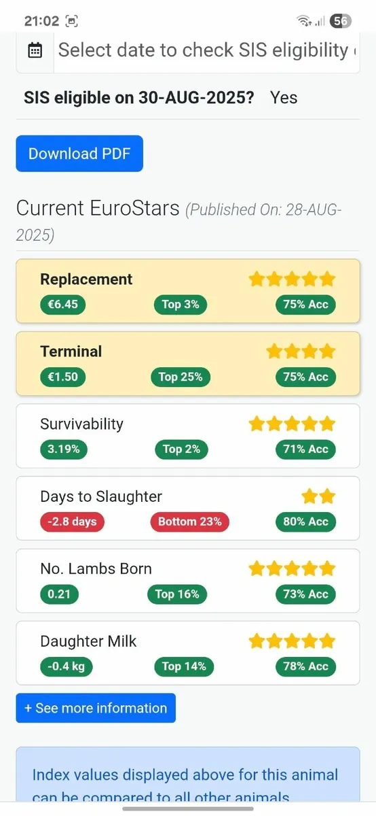Click the SIS eligibility date input field
Viewport: 376px width, 816px height.
point(206,50)
